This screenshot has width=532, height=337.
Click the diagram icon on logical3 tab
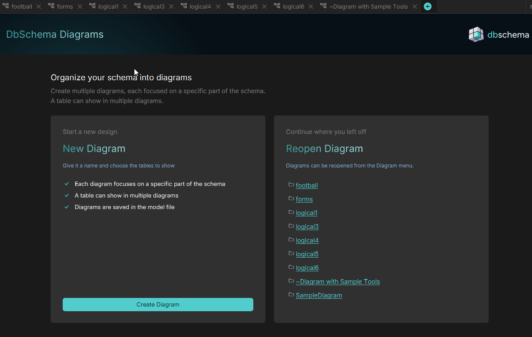click(x=137, y=6)
